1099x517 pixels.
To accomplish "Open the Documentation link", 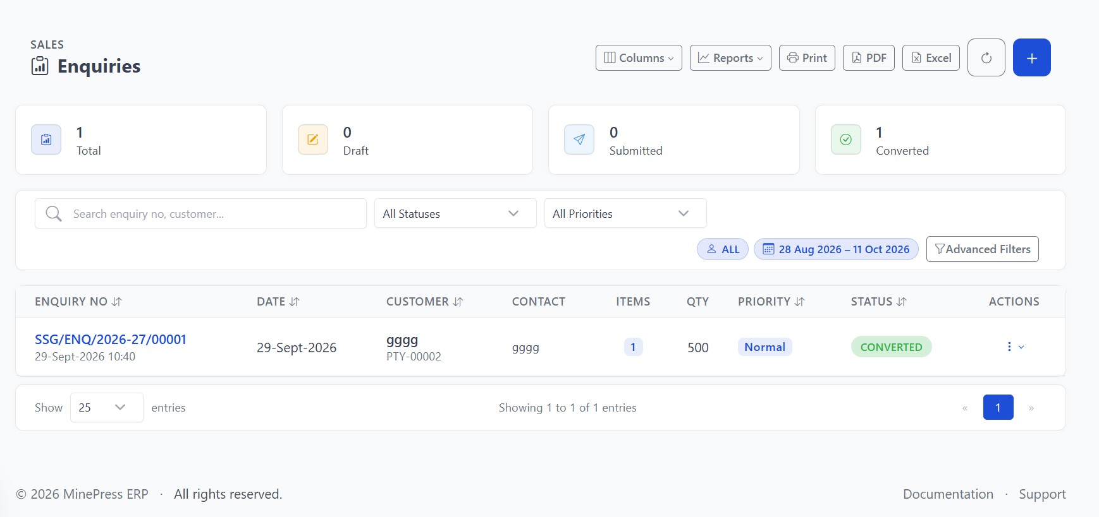I will point(948,494).
